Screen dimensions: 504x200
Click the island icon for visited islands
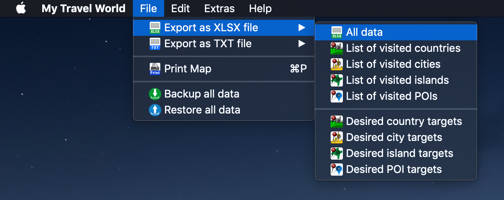click(x=337, y=80)
